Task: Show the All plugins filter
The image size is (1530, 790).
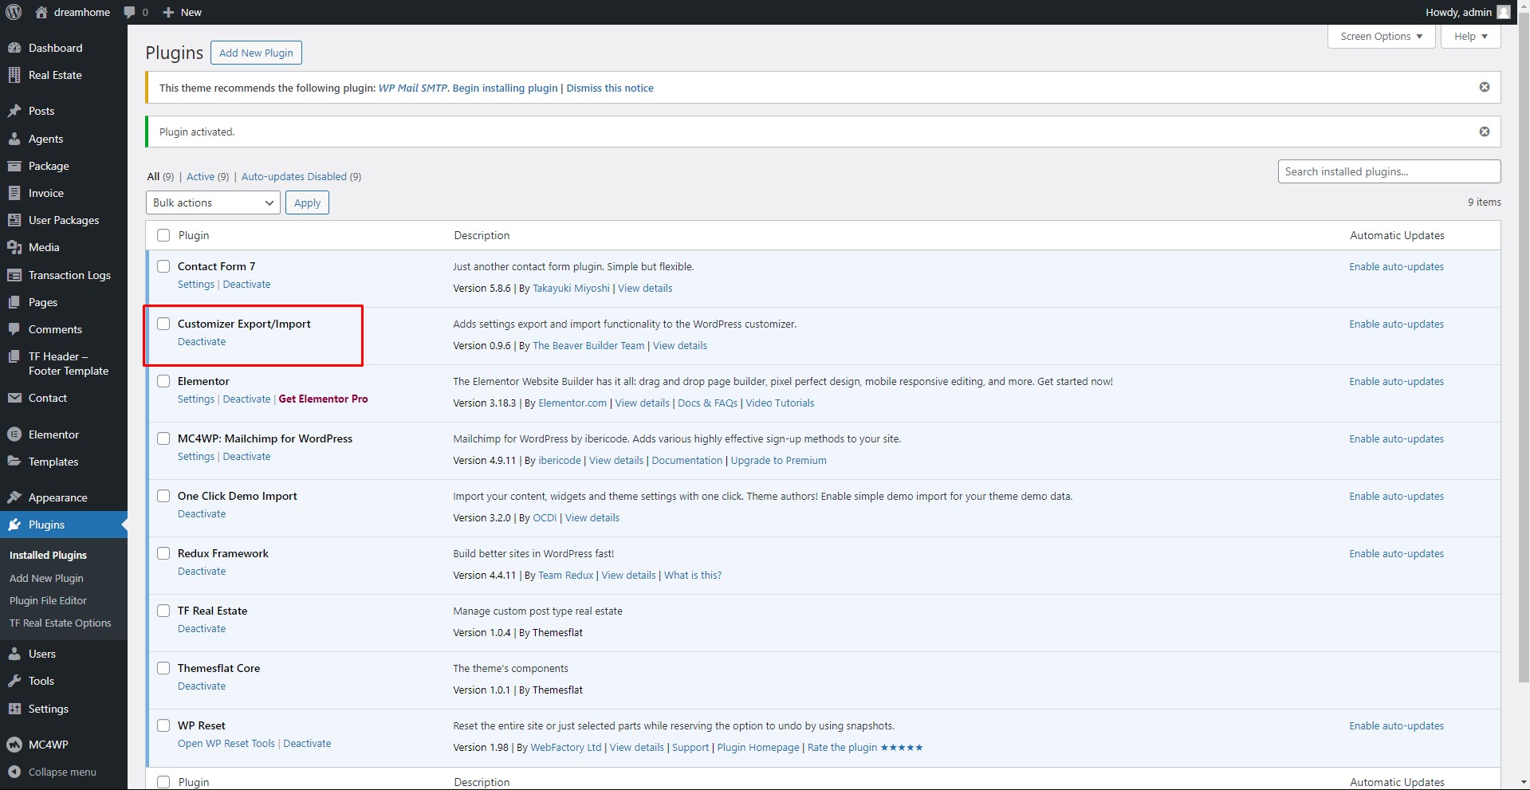Action: click(x=153, y=176)
